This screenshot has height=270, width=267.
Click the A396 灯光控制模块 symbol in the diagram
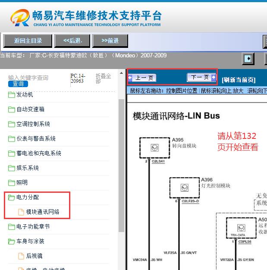(185, 188)
